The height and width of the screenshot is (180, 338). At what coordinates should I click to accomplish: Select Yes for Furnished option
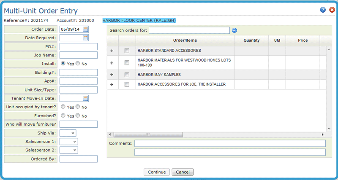click(x=63, y=116)
